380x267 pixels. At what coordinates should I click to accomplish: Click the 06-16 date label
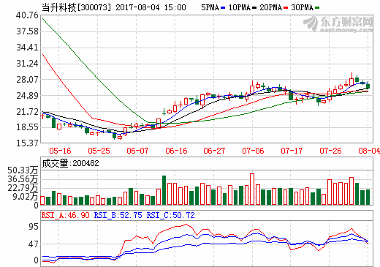[176, 151]
